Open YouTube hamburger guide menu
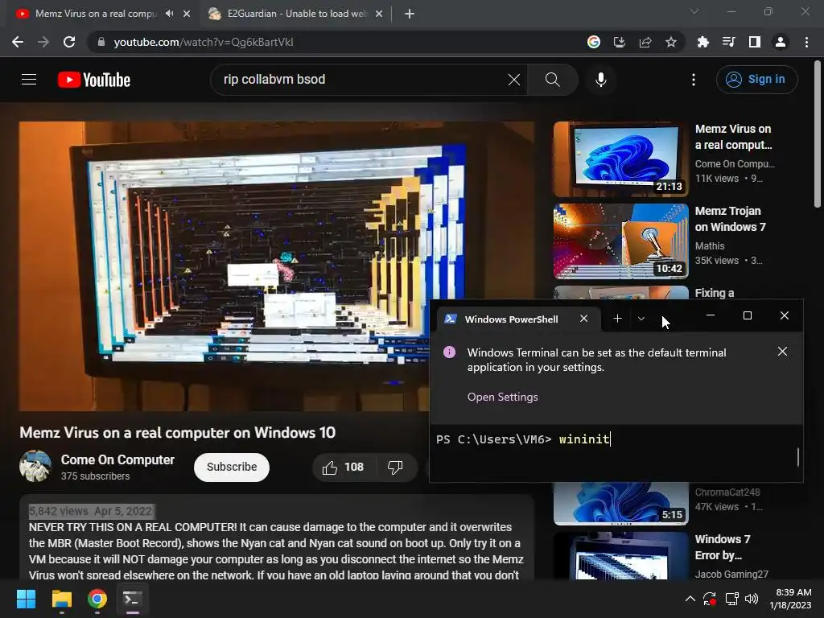Viewport: 824px width, 618px height. (29, 80)
